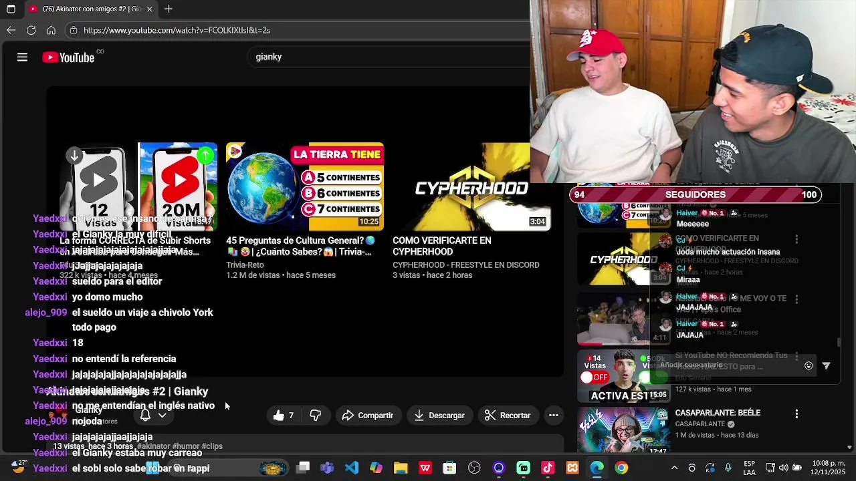
Task: Click the Recortar clip button
Action: point(508,416)
